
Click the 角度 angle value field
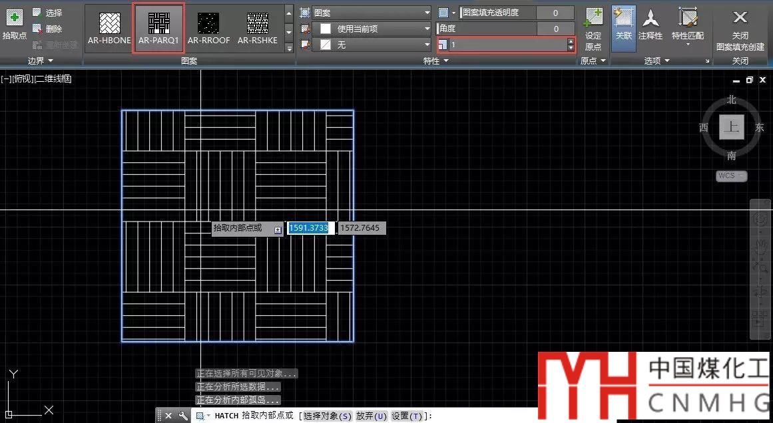pyautogui.click(x=555, y=29)
